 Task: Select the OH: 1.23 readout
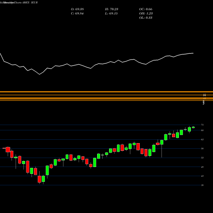point(146,13)
